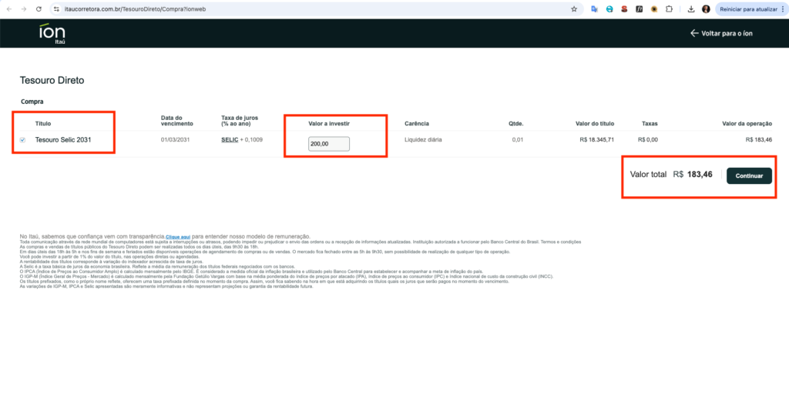
Task: Open the Google Translate extension
Action: (x=595, y=8)
